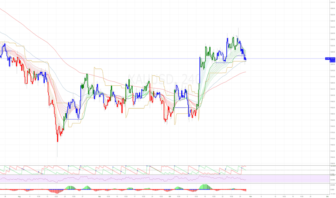Click the 1204.00 price axis label
The width and height of the screenshot is (336, 198).
click(x=333, y=89)
